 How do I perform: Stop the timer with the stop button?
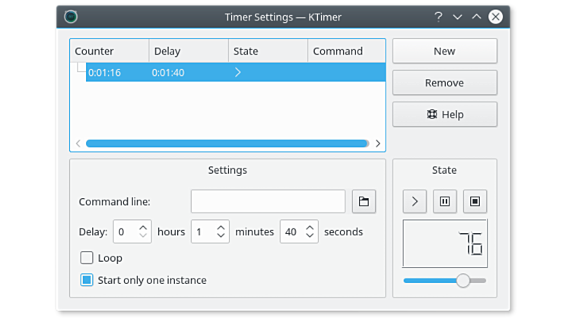point(475,201)
